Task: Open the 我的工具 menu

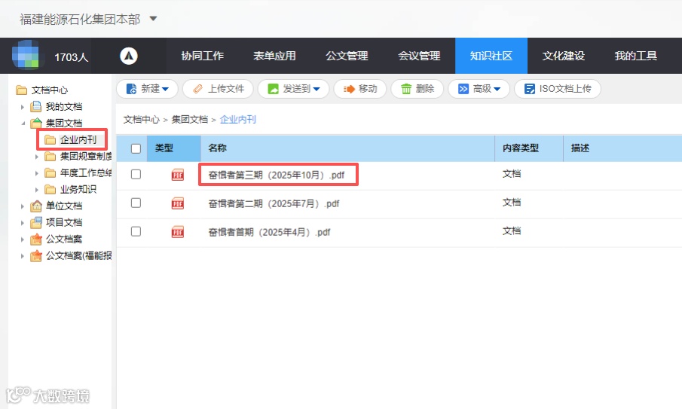Action: pos(635,56)
